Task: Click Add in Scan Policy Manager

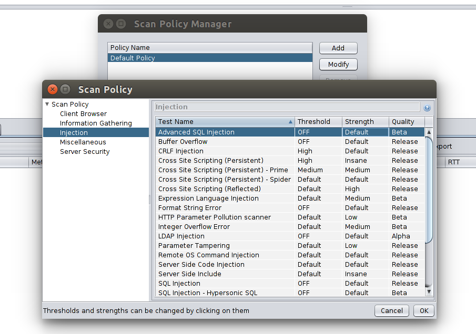Action: point(338,48)
